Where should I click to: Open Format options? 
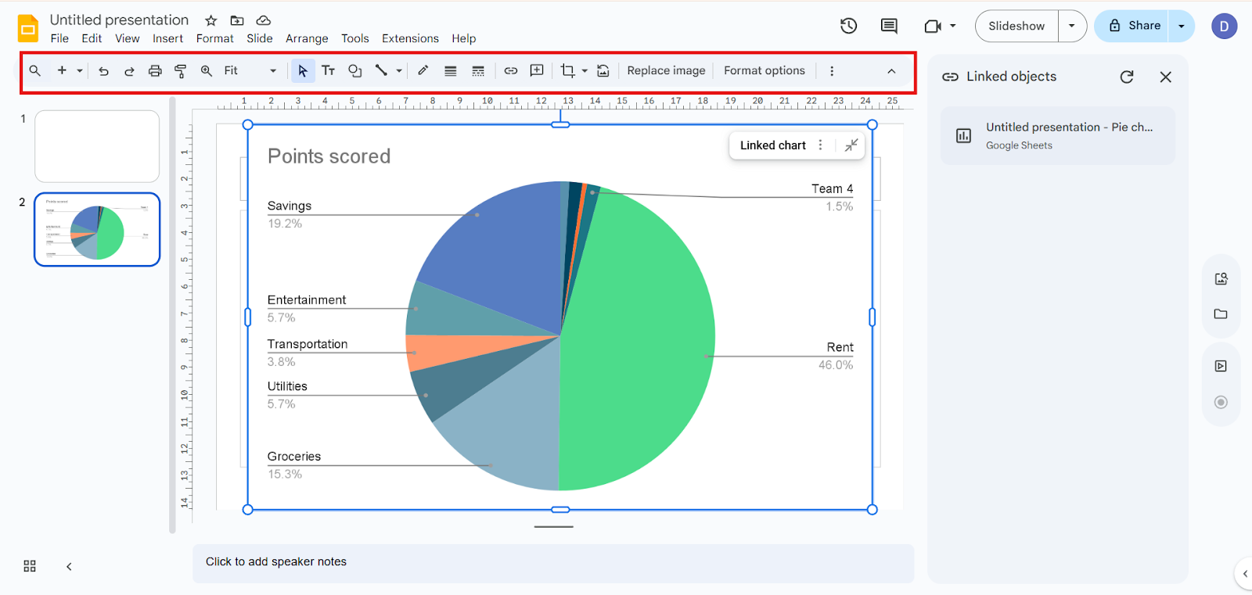point(765,70)
